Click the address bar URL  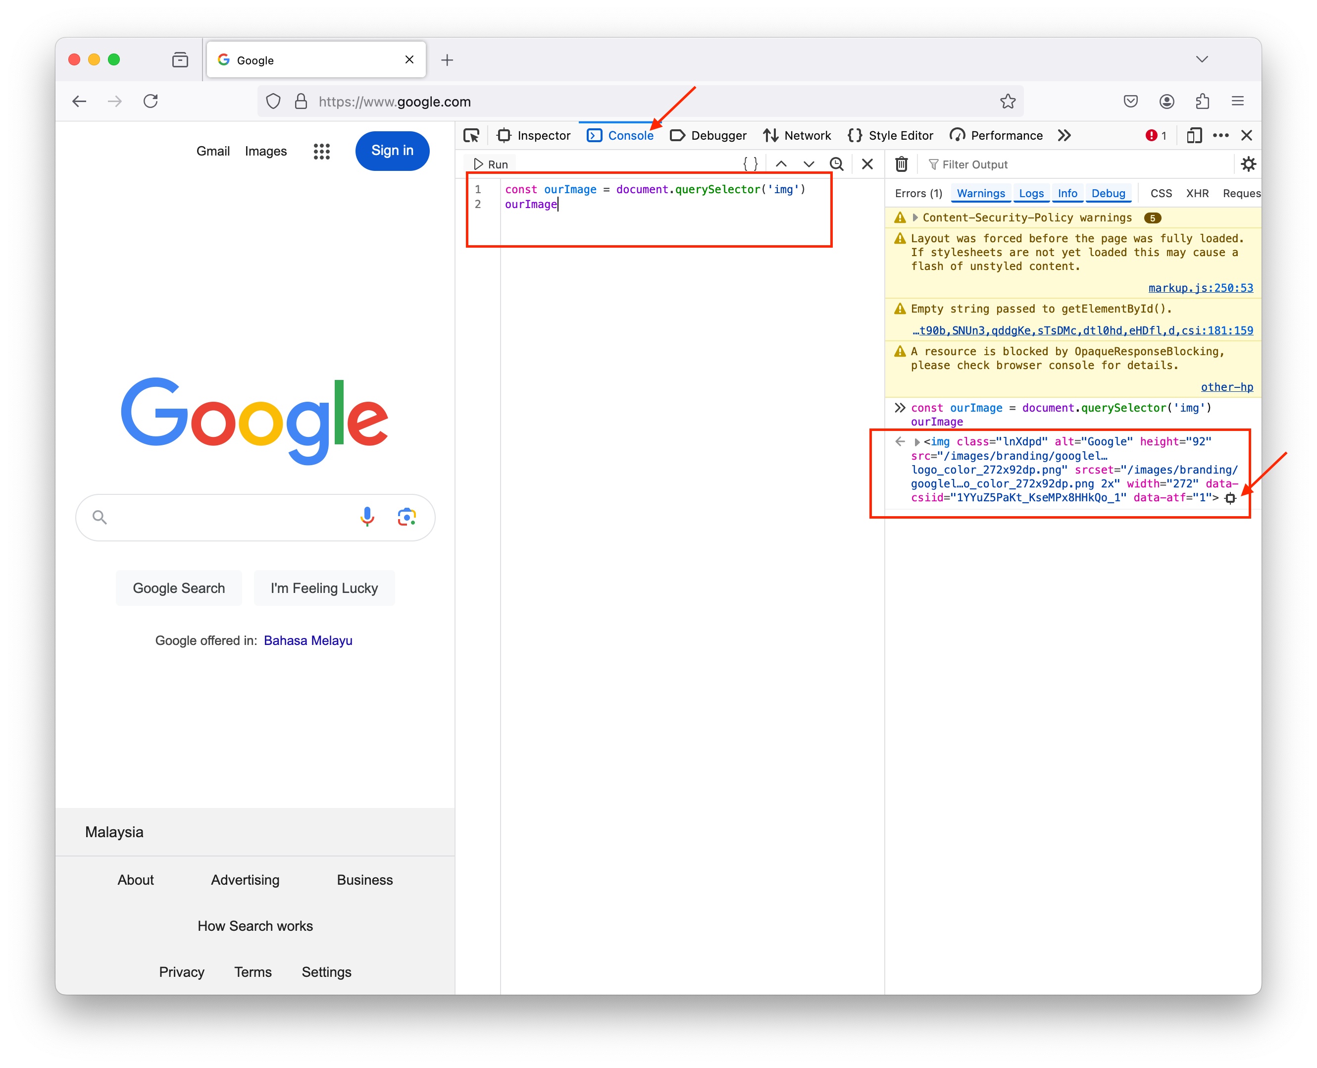tap(395, 102)
